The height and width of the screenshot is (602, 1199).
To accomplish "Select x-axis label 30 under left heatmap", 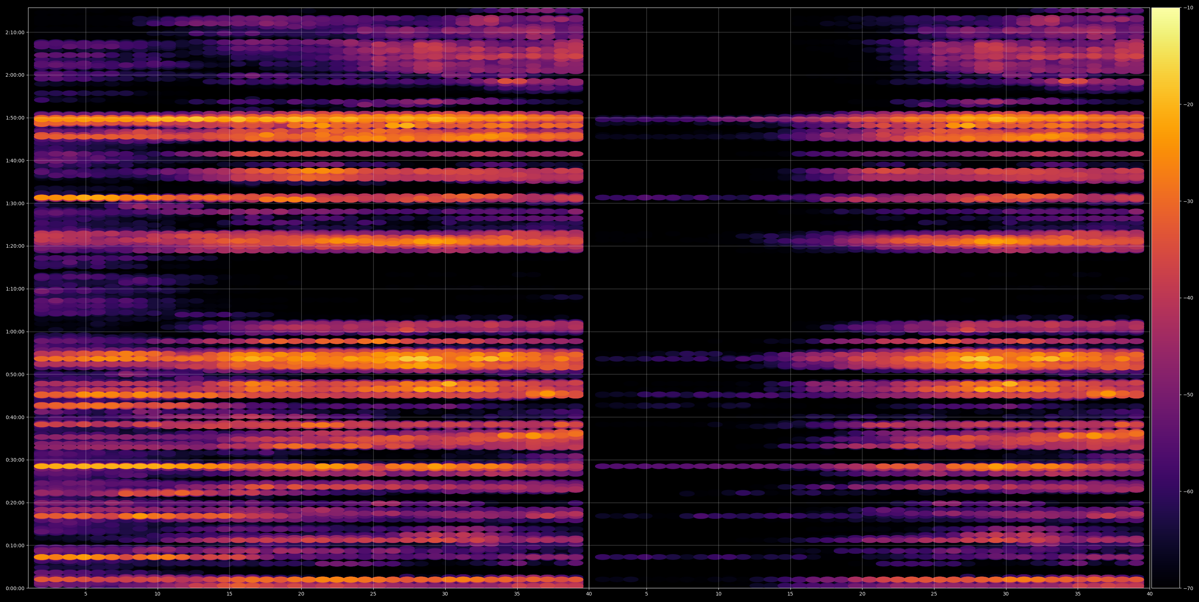I will [x=445, y=594].
